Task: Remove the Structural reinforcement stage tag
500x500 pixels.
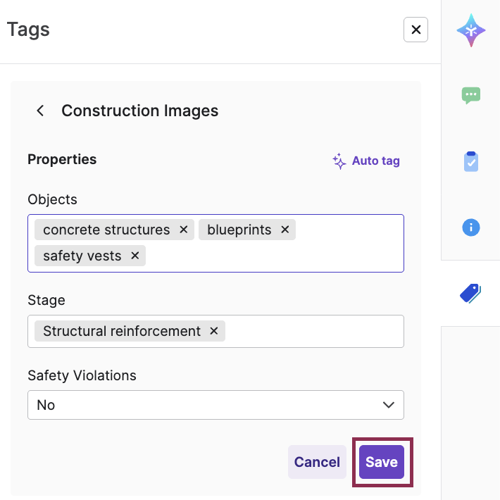Action: click(x=213, y=331)
